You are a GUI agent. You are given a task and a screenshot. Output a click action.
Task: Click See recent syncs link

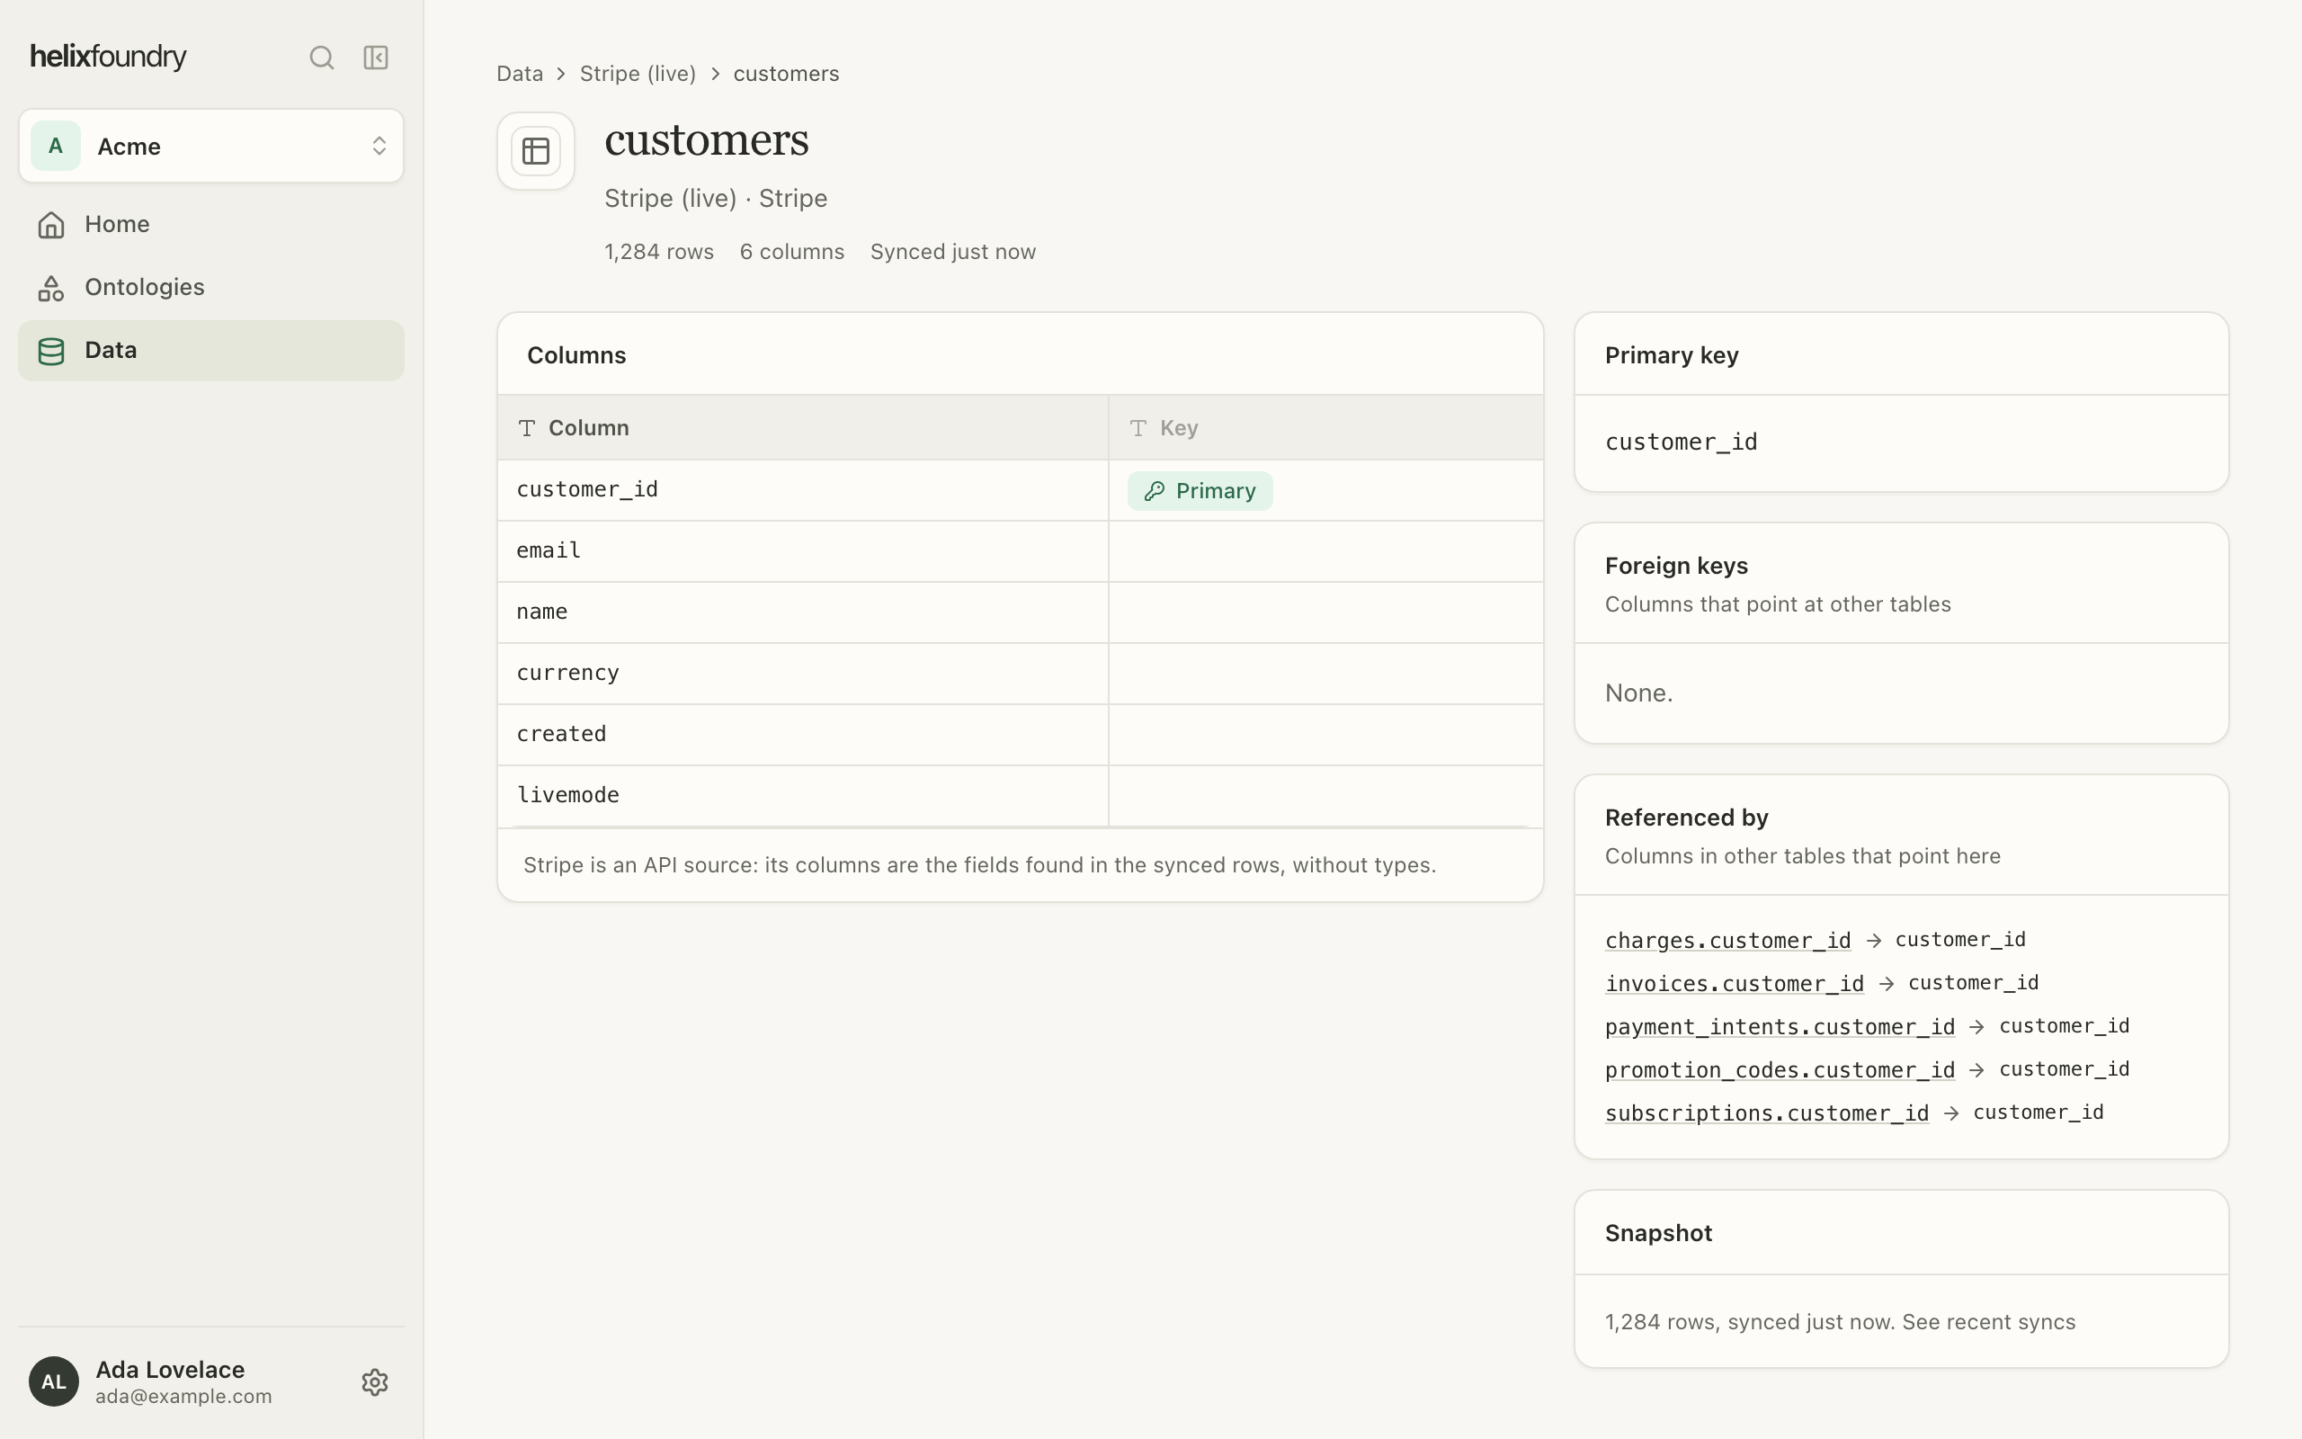(1988, 1322)
